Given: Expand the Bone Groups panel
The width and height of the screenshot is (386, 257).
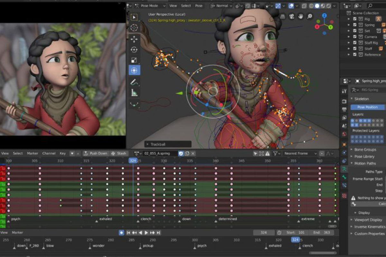Looking at the screenshot, I should pos(365,149).
